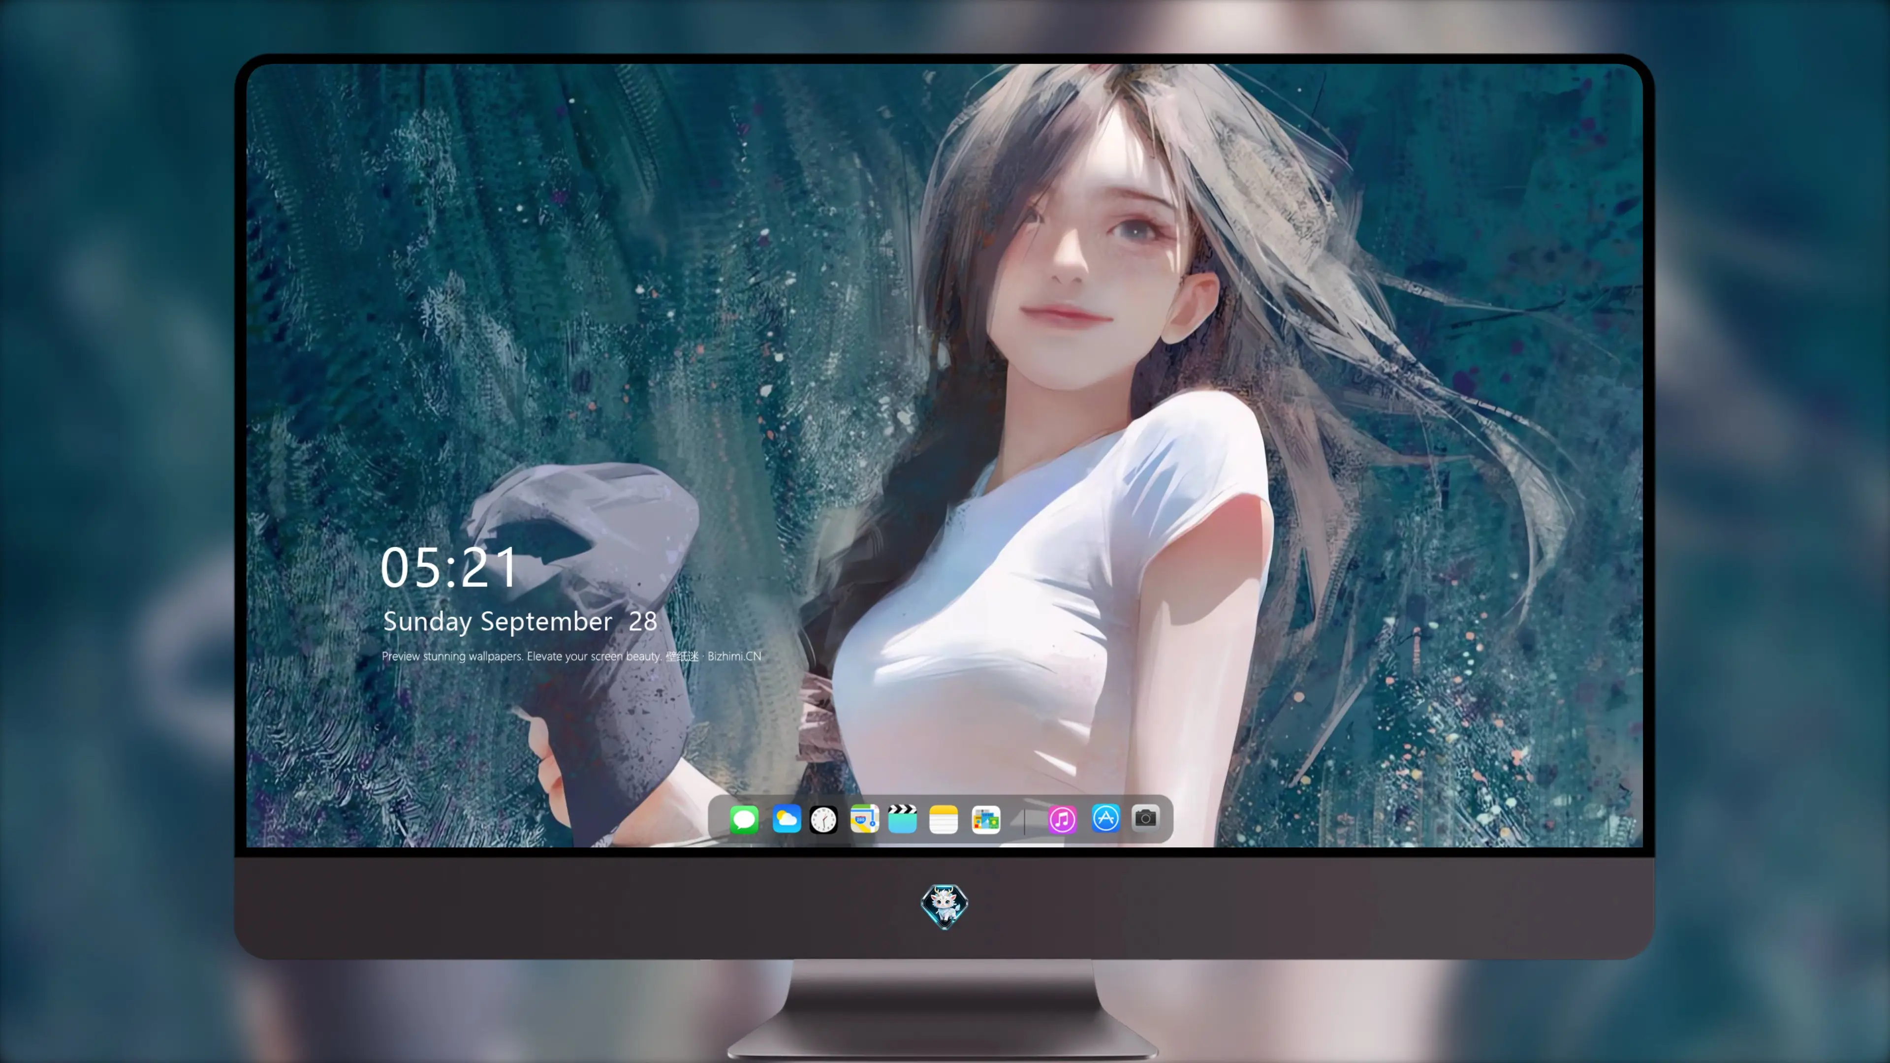Viewport: 1890px width, 1063px height.
Task: Launch the Camera app in the dock
Action: [1145, 818]
